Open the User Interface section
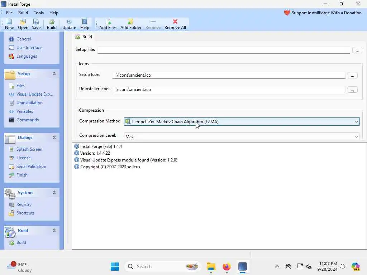 29,48
